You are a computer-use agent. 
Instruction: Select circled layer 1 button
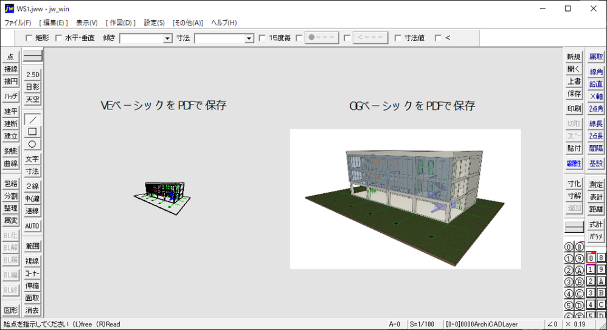click(x=568, y=258)
